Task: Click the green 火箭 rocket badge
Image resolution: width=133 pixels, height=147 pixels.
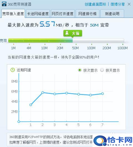Action: coord(73,33)
